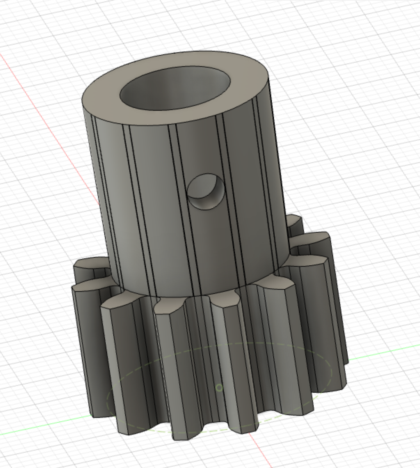
Task: Select the sketch center point below the gear
Action: tap(219, 387)
